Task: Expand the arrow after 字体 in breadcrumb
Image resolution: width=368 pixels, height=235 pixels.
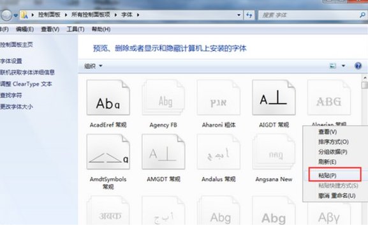Action: coord(138,15)
